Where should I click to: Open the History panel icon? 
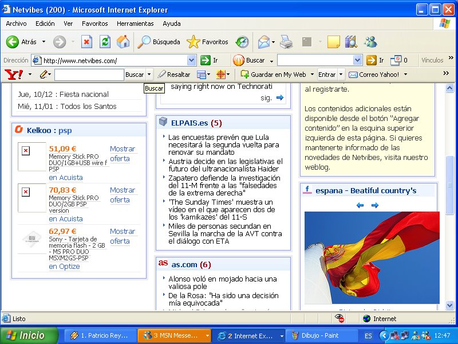coord(242,42)
